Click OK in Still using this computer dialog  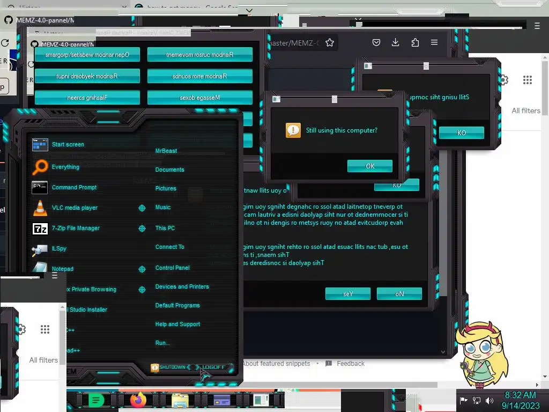click(370, 166)
